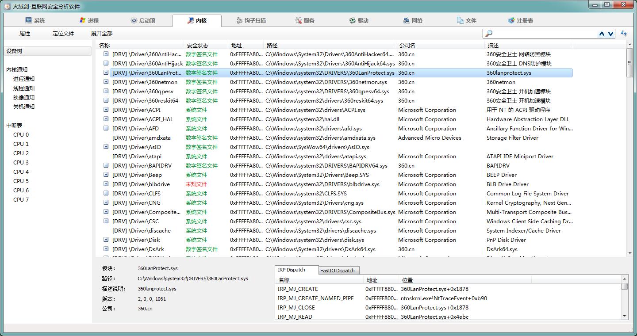
Task: Click the 网络 network tab icon
Action: pos(406,20)
